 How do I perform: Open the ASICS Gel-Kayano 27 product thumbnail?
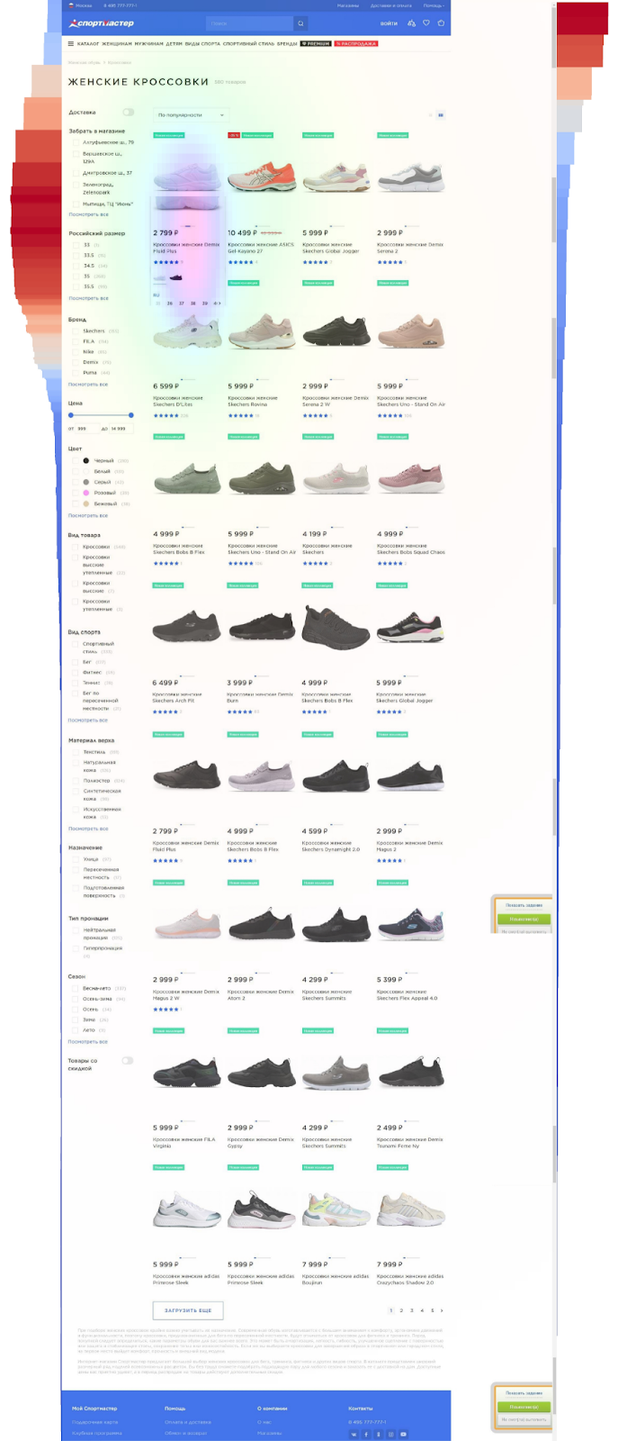pos(262,177)
